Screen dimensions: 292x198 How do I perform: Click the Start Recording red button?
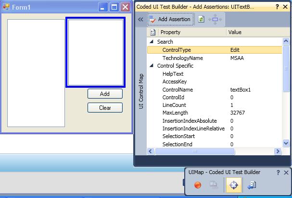pos(198,186)
